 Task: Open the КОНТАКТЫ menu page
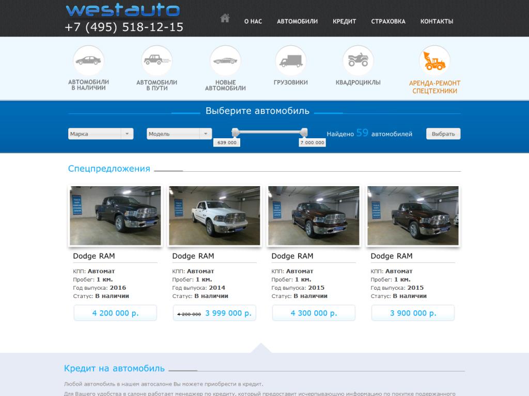click(437, 21)
